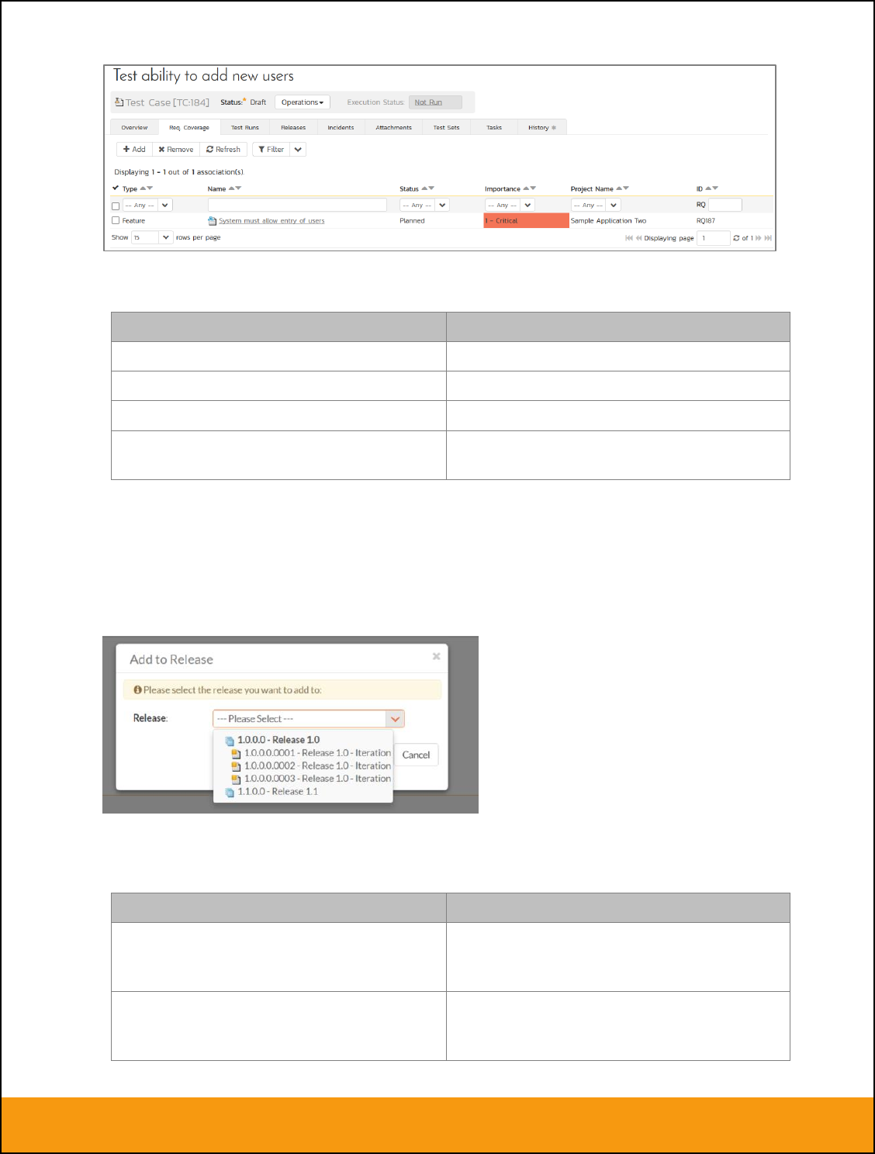Open the Filter options arrow

point(298,150)
